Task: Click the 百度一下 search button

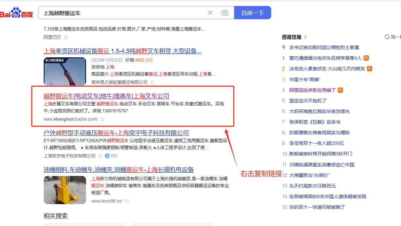Action: click(x=253, y=13)
